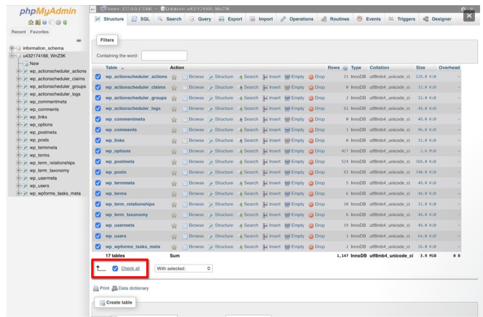Click Insert icon for wp_actionscheduler_logs row
483x317 pixels.
click(x=265, y=109)
